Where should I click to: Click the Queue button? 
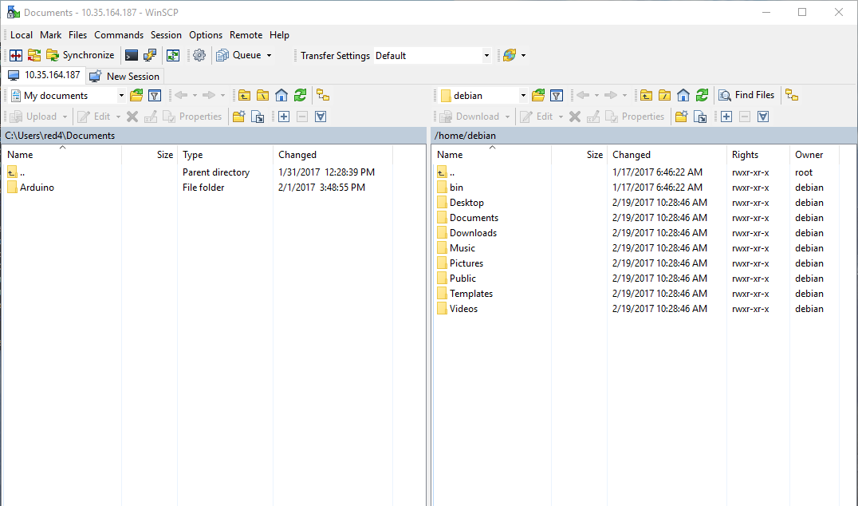pos(239,55)
